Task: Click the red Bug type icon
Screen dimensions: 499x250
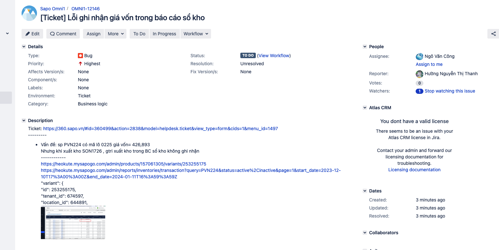Action: [x=80, y=56]
